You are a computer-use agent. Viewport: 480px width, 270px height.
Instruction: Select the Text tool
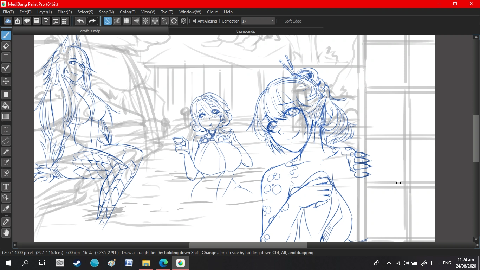pos(6,187)
